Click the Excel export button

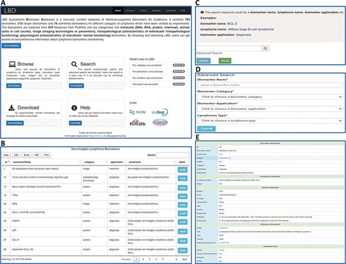(x=27, y=155)
